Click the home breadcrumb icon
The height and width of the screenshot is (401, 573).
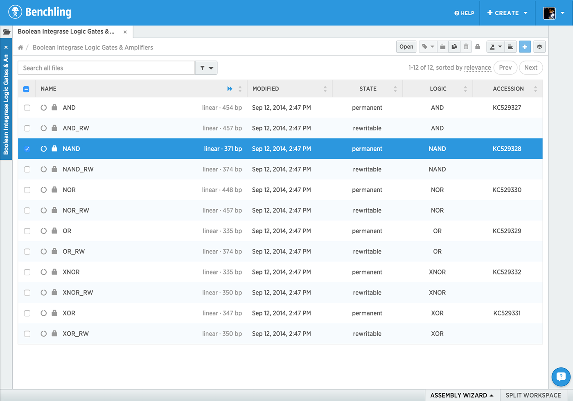click(x=20, y=47)
